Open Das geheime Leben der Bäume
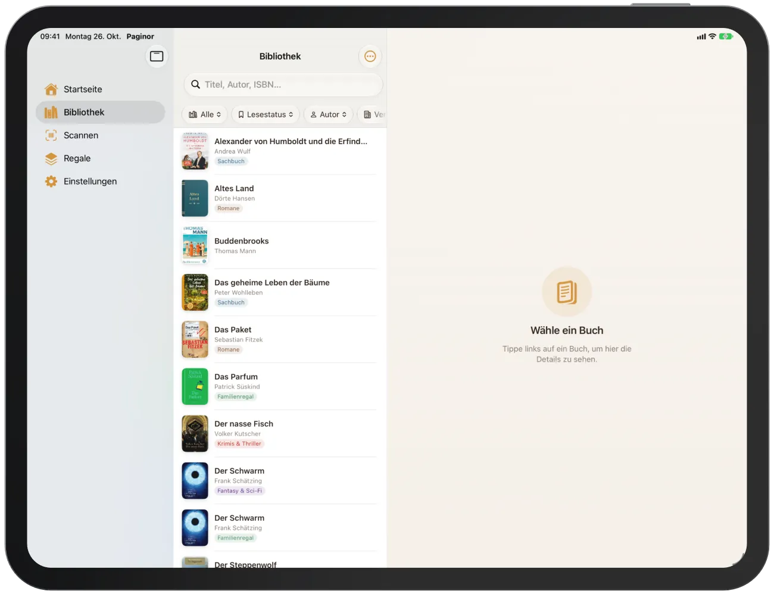The height and width of the screenshot is (594, 774). click(279, 292)
